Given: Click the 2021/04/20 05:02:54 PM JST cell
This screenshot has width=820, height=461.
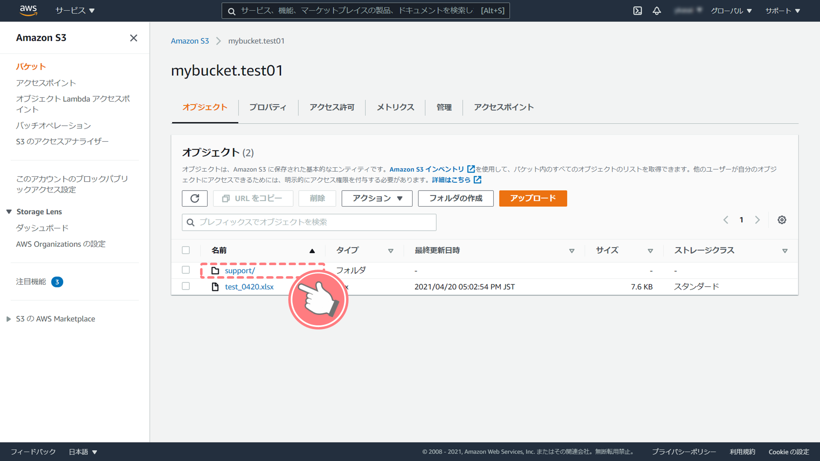Looking at the screenshot, I should click(465, 287).
